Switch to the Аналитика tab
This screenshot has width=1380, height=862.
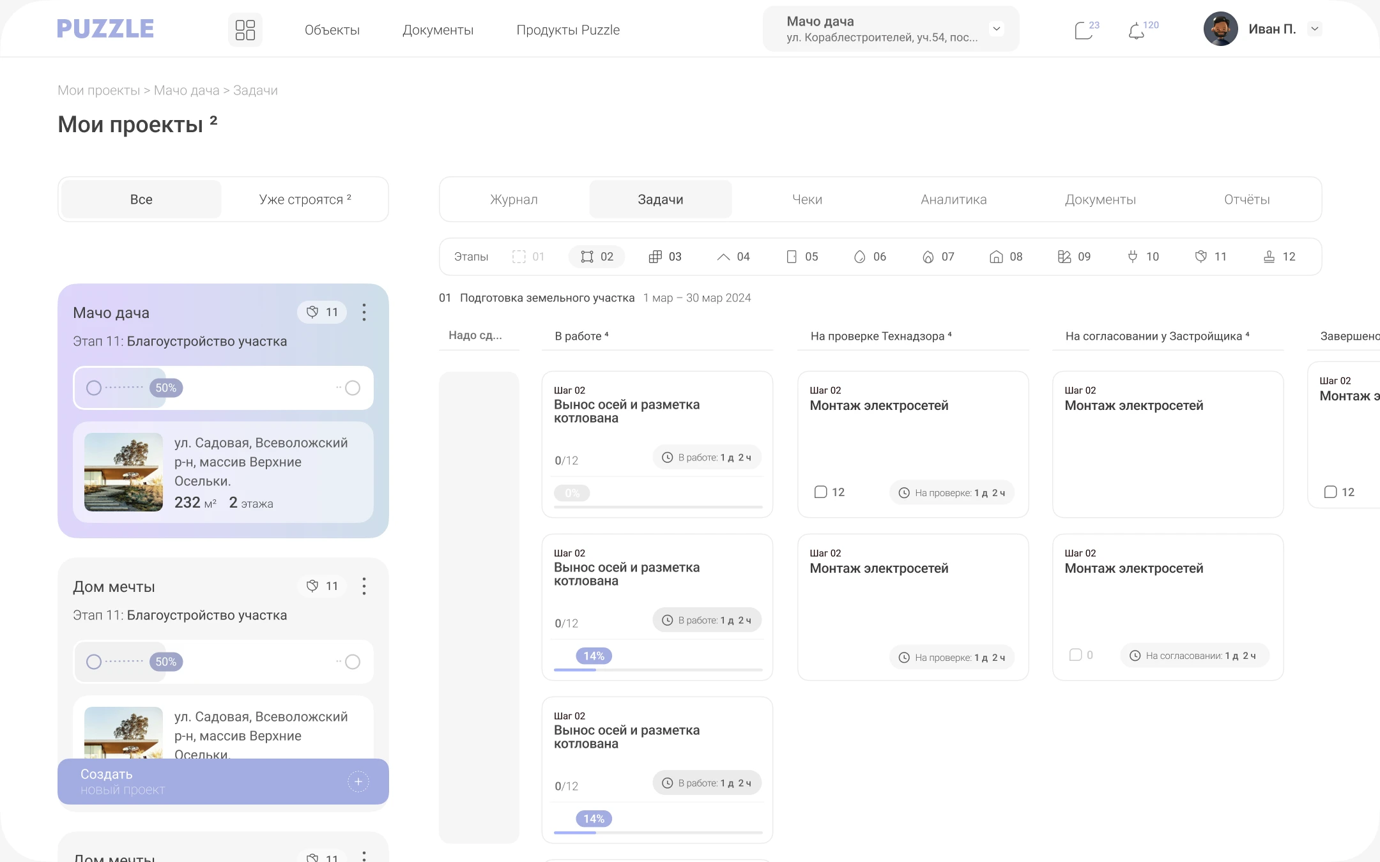click(953, 200)
